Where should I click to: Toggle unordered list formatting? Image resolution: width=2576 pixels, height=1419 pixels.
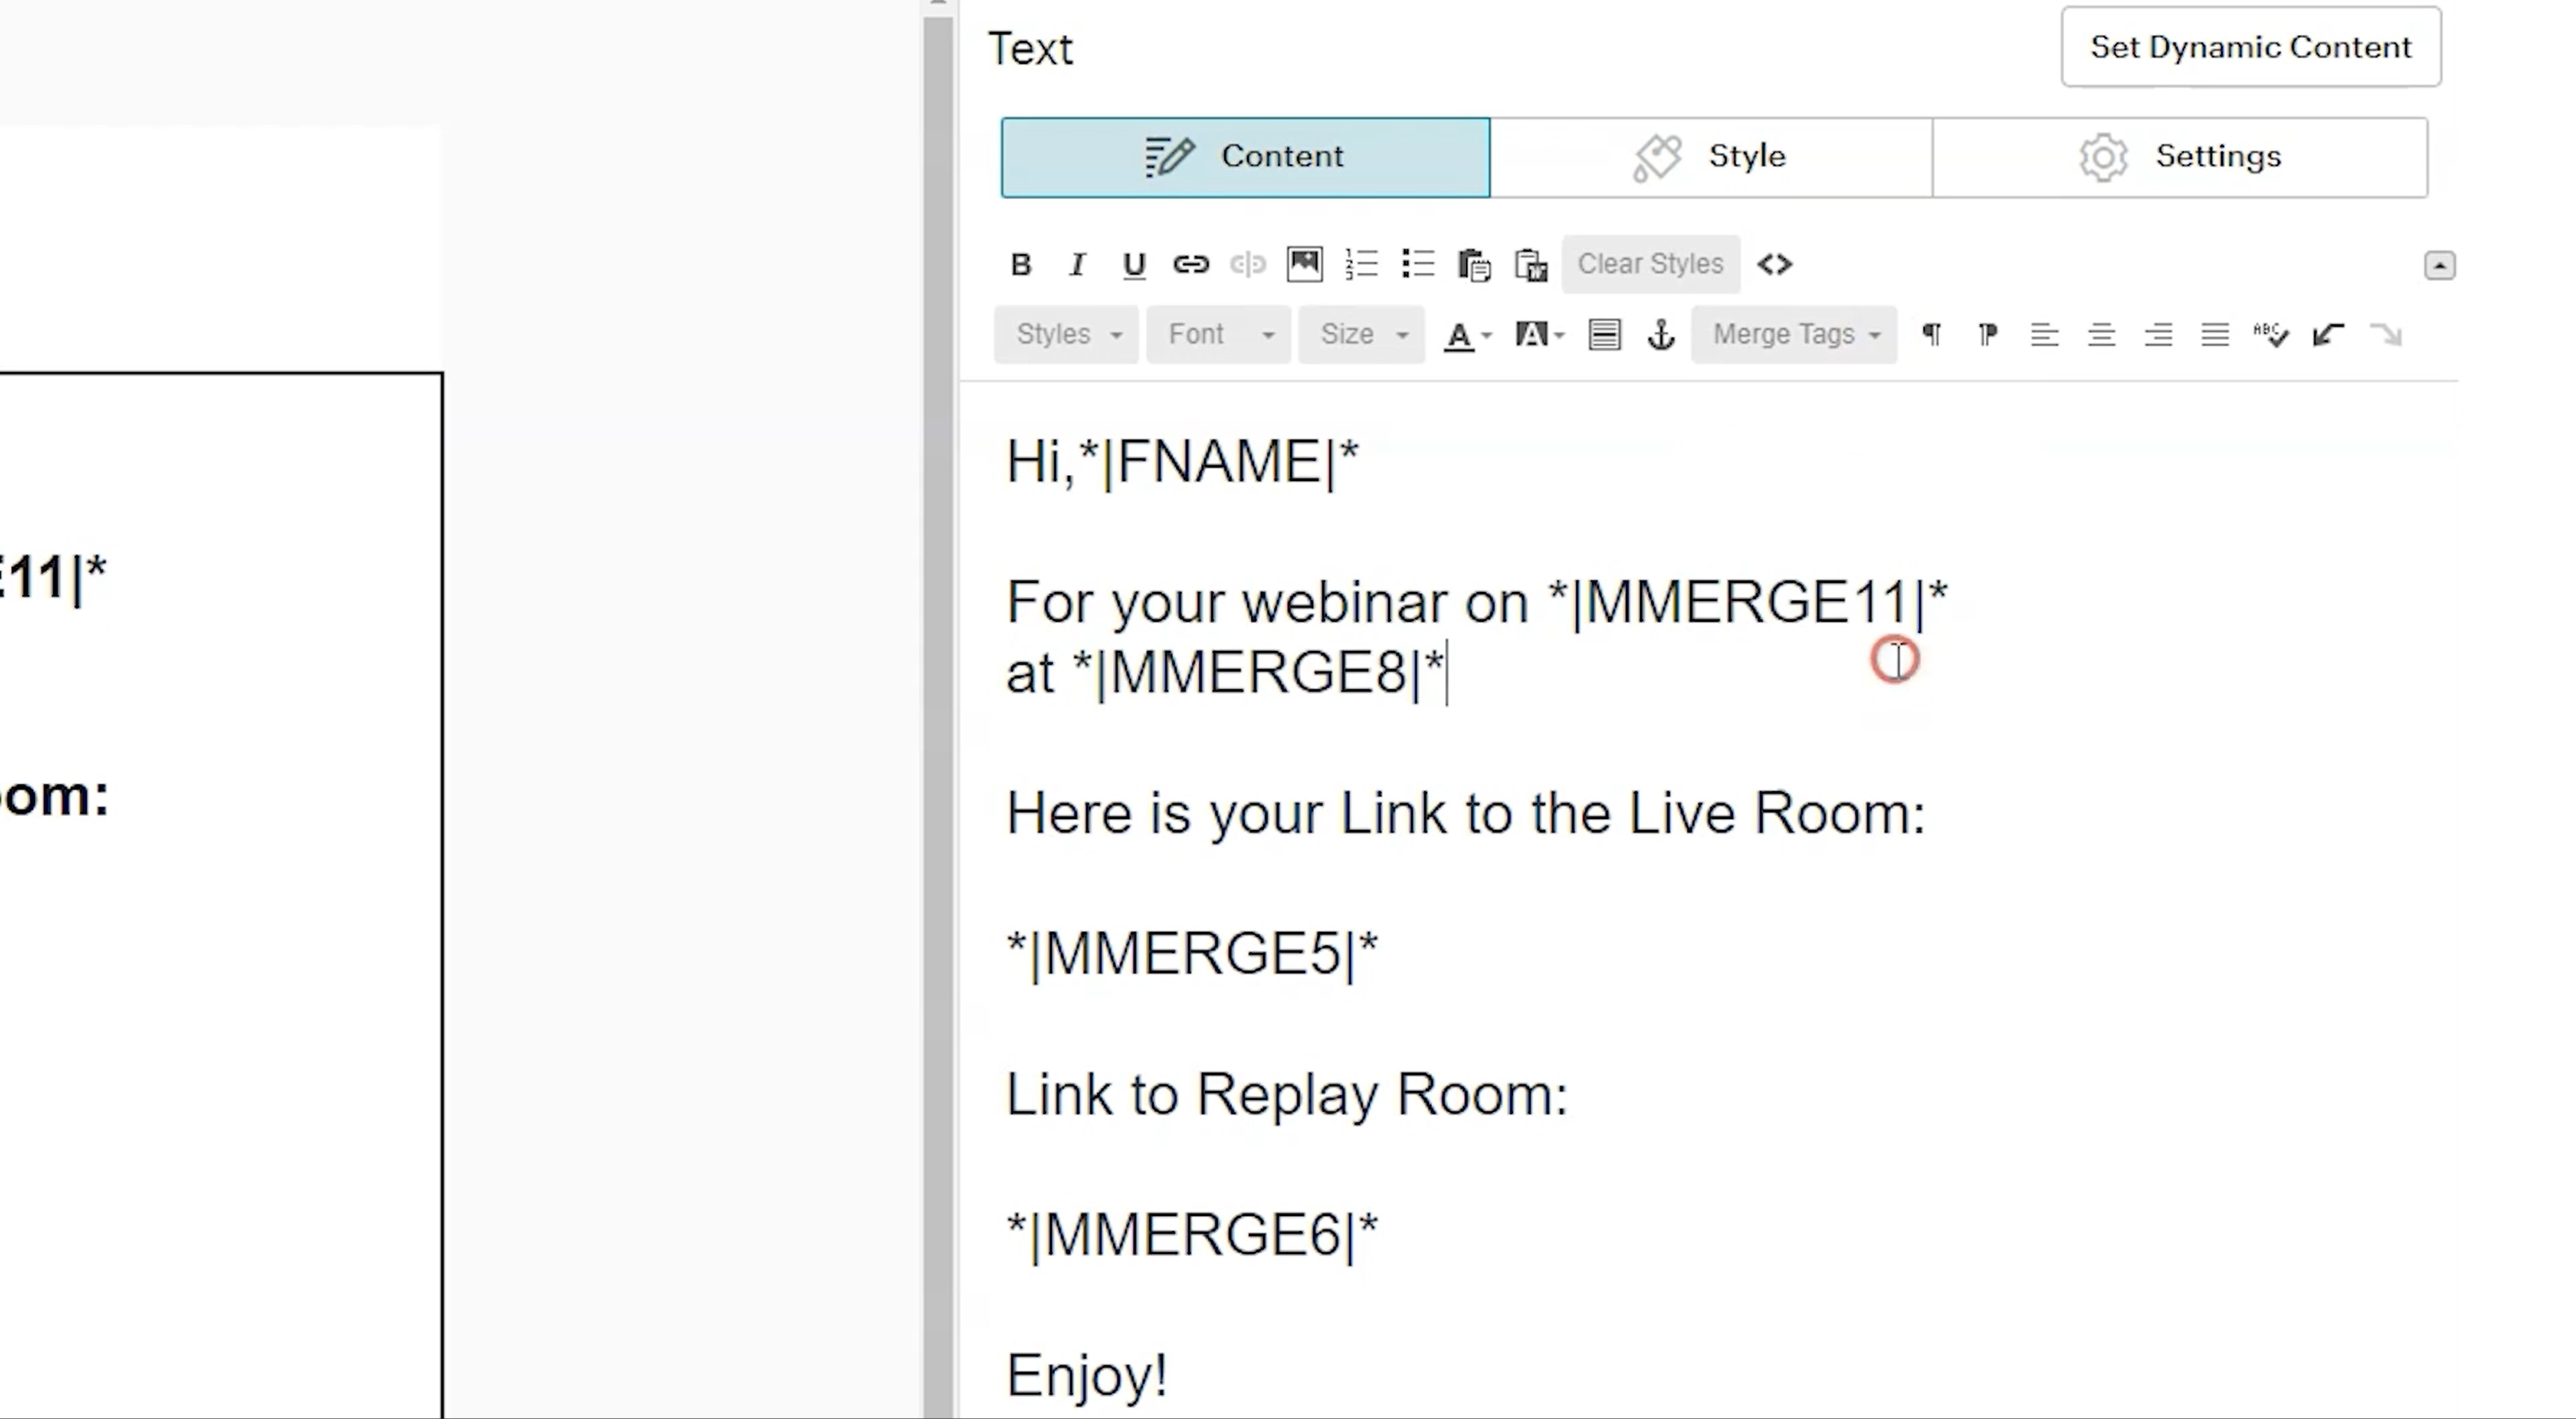pos(1419,264)
